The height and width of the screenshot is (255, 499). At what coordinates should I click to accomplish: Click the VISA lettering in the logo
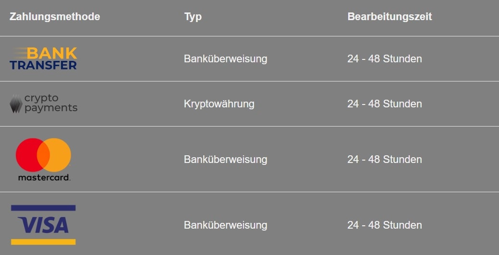pyautogui.click(x=43, y=225)
